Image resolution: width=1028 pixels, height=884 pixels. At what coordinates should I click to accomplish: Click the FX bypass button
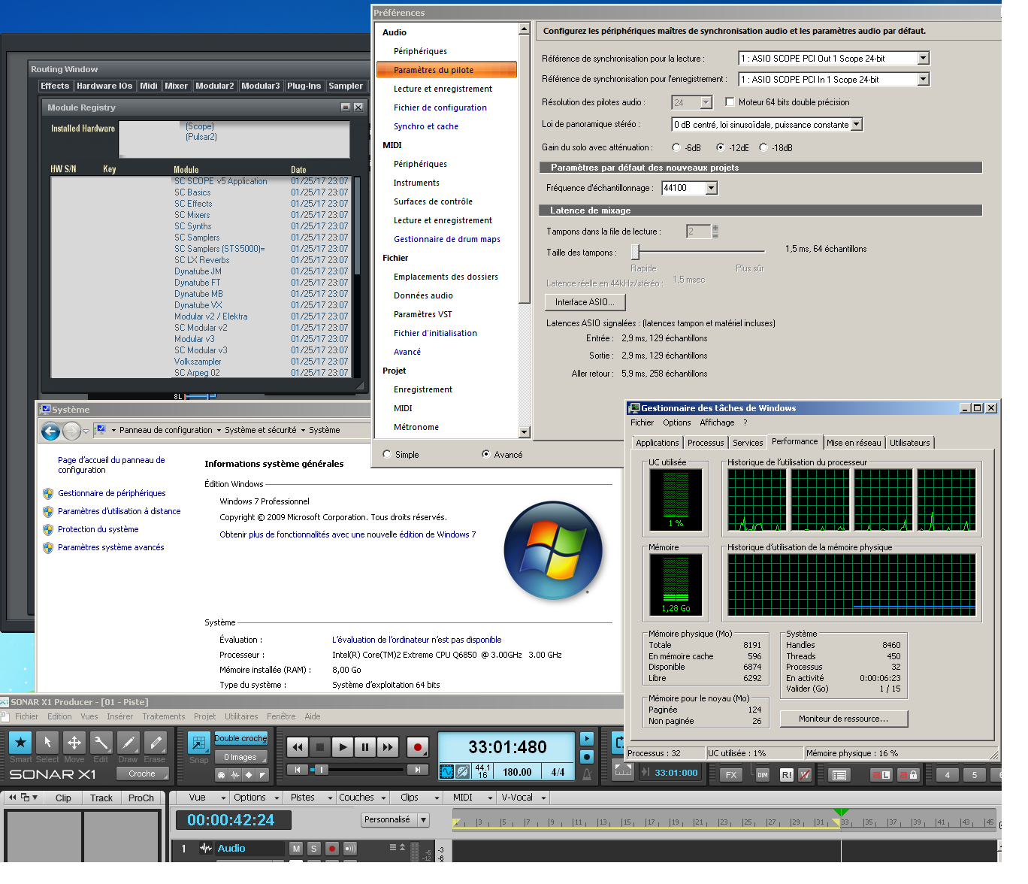(731, 775)
